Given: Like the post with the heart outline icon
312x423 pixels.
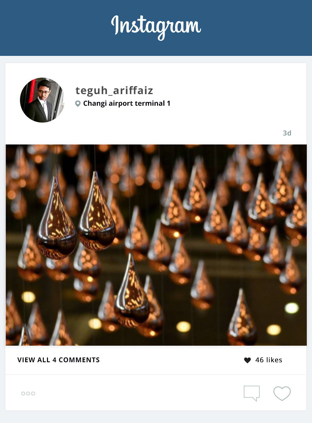Looking at the screenshot, I should pos(282,393).
